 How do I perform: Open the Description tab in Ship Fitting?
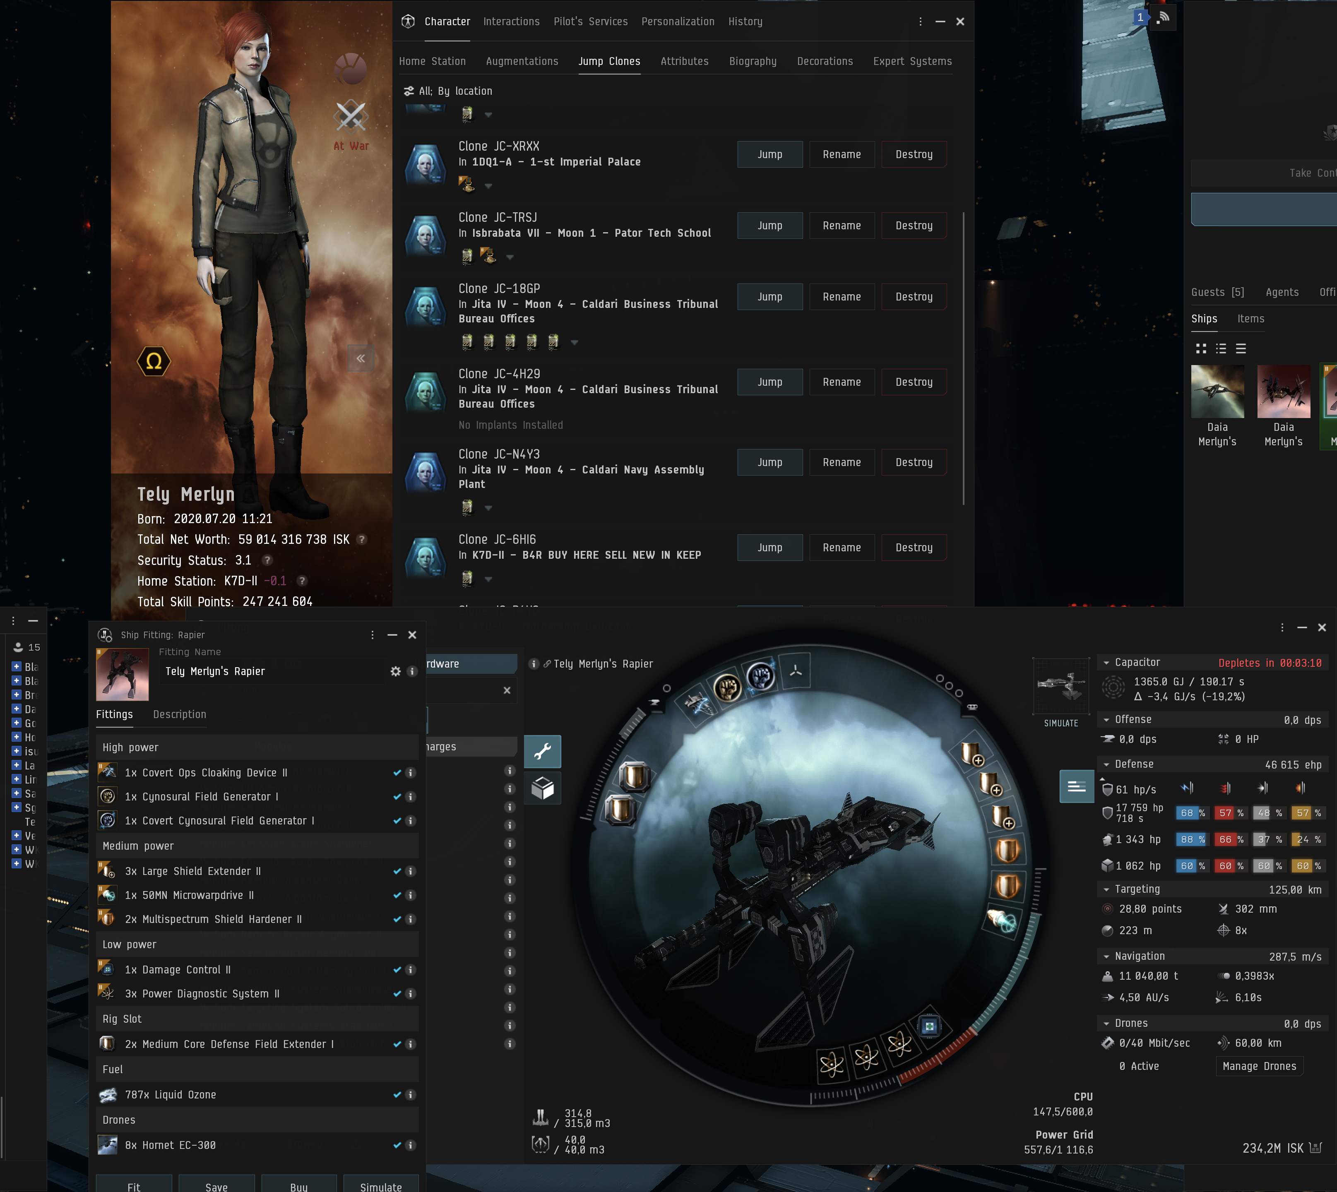click(x=180, y=714)
